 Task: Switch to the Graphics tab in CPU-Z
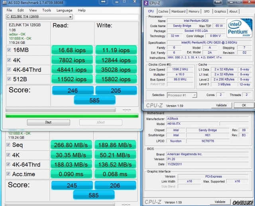point(220,12)
